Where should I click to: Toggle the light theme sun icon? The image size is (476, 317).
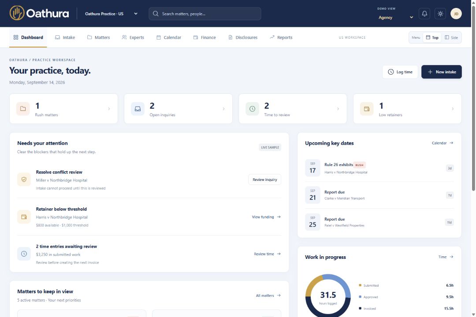[440, 14]
